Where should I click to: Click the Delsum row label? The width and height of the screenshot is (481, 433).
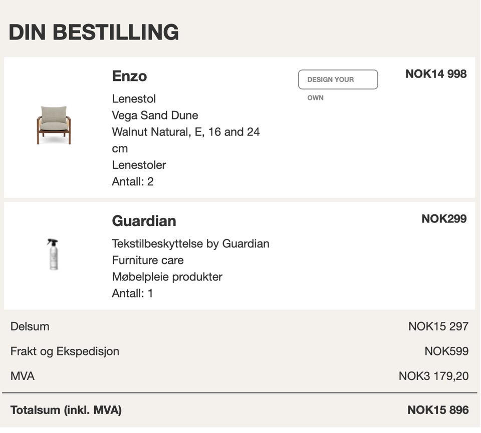(x=30, y=326)
